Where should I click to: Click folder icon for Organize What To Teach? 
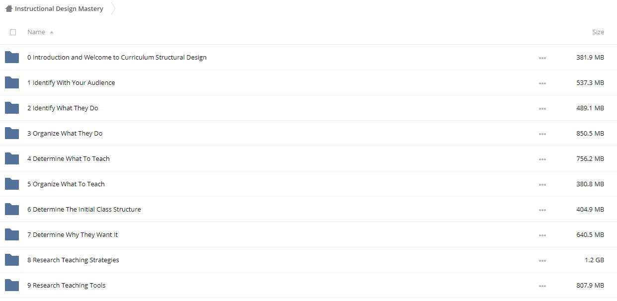pyautogui.click(x=12, y=184)
